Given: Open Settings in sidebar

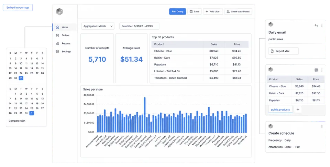Looking at the screenshot, I should pyautogui.click(x=64, y=51).
